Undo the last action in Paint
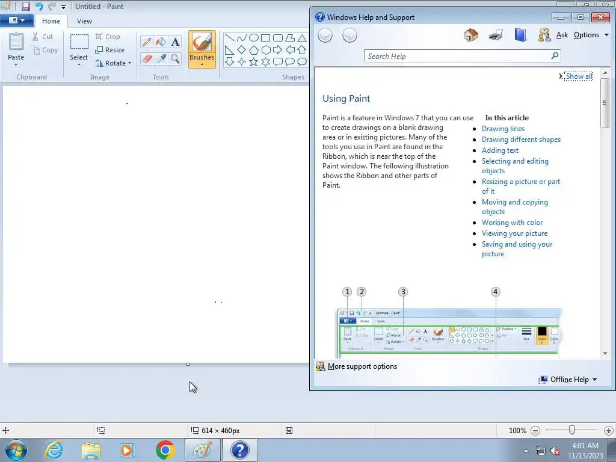This screenshot has height=462, width=616. (39, 6)
